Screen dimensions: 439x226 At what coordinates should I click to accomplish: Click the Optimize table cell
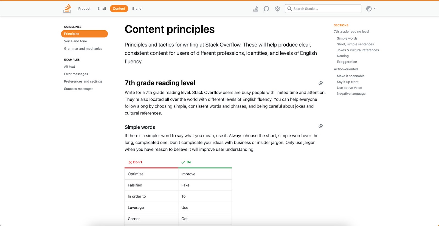pos(151,174)
